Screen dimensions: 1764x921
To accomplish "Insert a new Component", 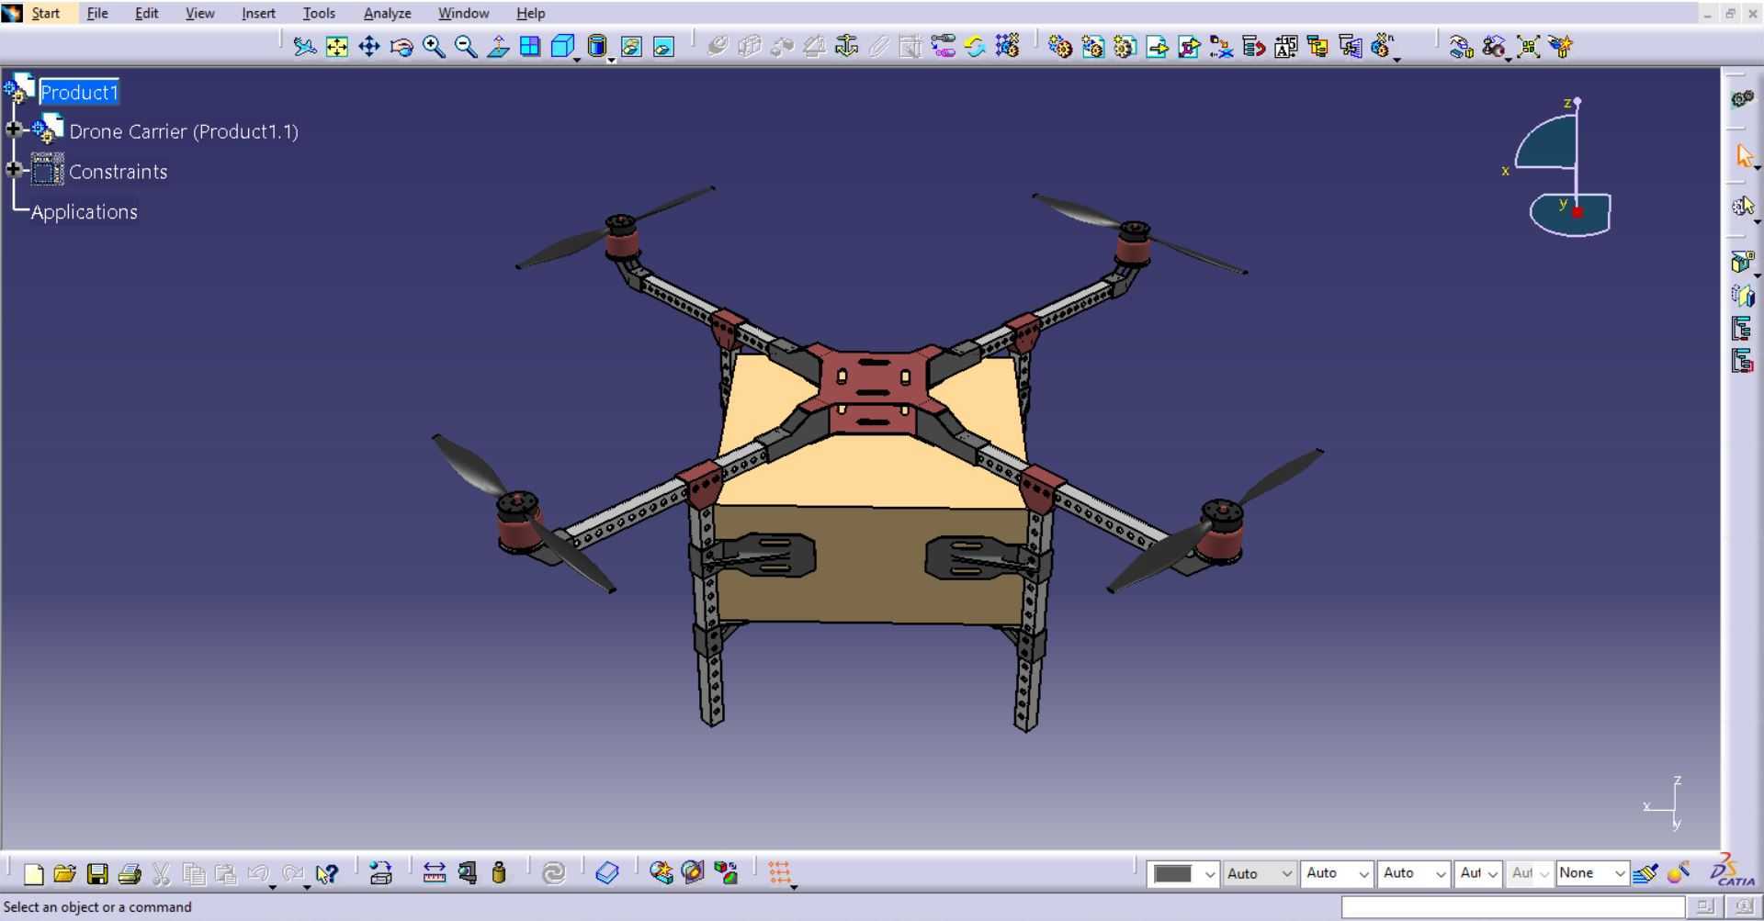I will [x=1060, y=46].
